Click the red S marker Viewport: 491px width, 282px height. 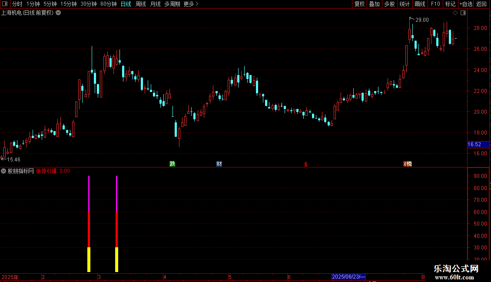(x=306, y=164)
